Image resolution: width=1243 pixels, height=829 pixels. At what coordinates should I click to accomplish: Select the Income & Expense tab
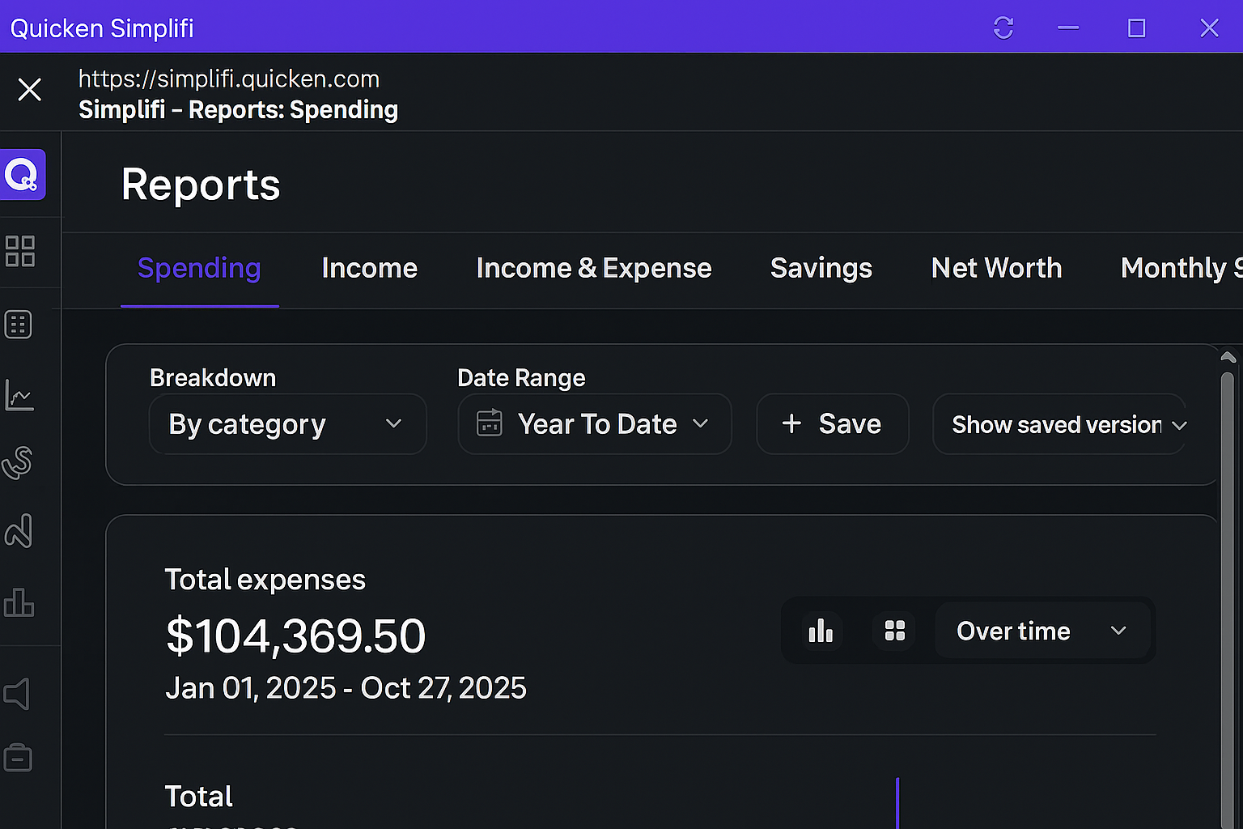pos(594,268)
